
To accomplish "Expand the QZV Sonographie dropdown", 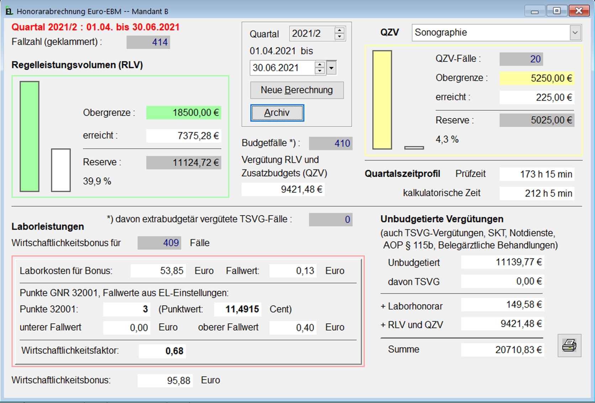I will [575, 33].
